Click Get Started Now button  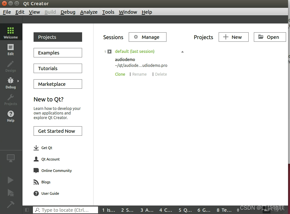coord(58,131)
